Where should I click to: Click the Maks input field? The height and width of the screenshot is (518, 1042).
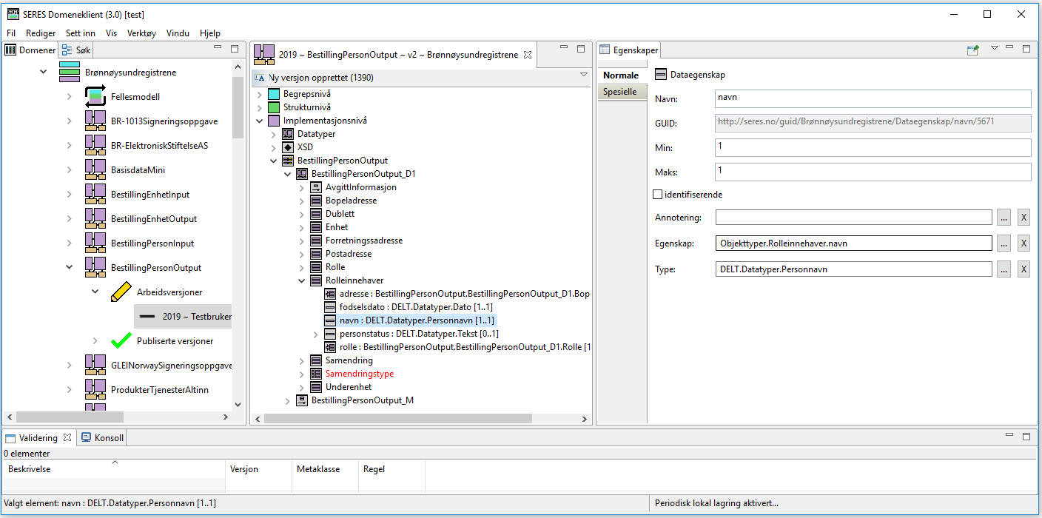click(x=873, y=172)
